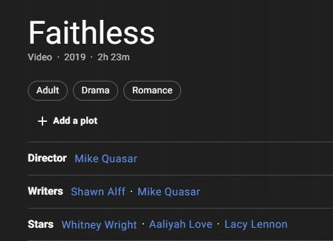Click the Stars label
Image resolution: width=333 pixels, height=241 pixels.
[x=40, y=224]
